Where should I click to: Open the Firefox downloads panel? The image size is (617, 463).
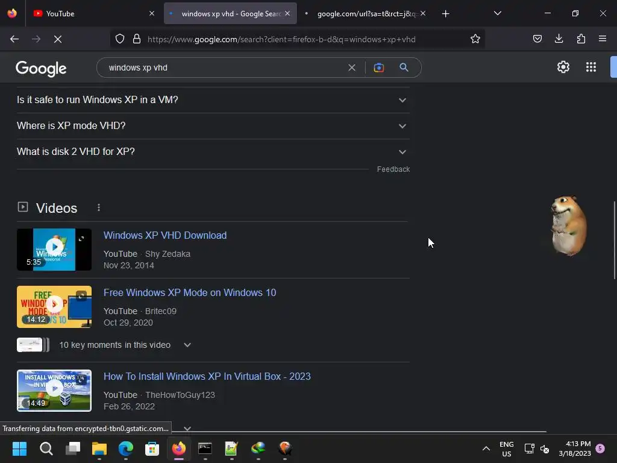(x=559, y=39)
